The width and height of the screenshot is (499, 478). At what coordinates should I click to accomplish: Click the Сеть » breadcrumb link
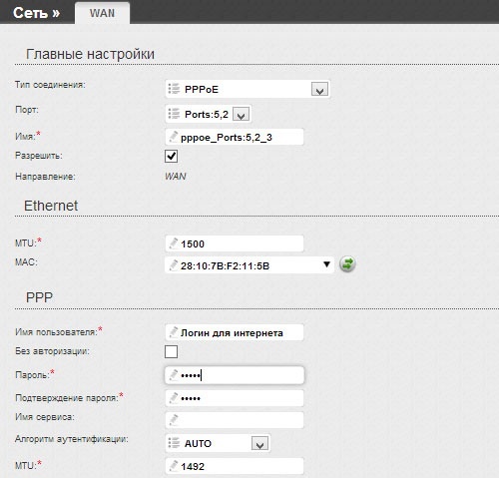click(x=36, y=13)
